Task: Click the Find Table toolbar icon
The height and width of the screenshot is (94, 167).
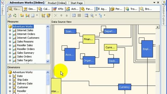Action: (x=86, y=15)
